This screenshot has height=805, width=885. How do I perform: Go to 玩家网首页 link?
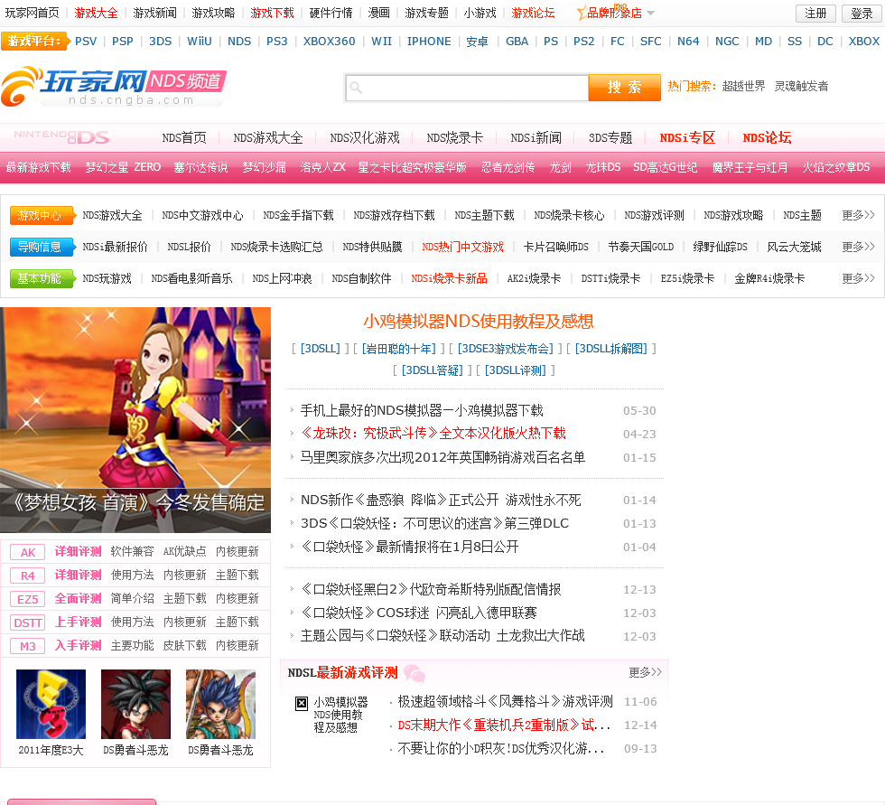pos(32,13)
